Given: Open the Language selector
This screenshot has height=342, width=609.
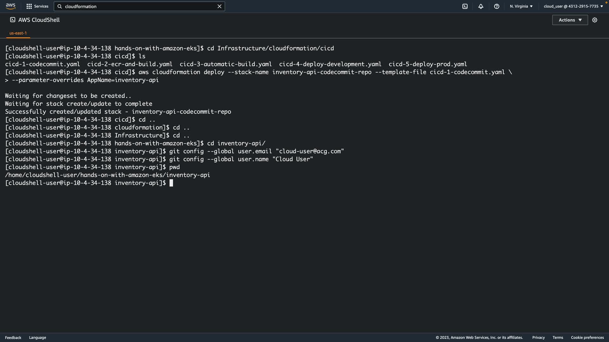Looking at the screenshot, I should point(37,338).
